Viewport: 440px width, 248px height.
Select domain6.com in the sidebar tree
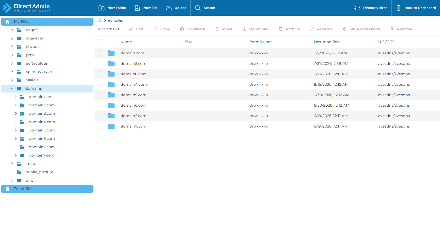[42, 139]
